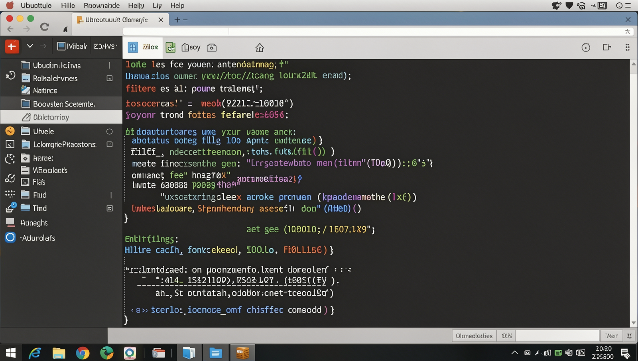The width and height of the screenshot is (638, 361).
Task: Click the scroll up arrow of editor
Action: 634,64
